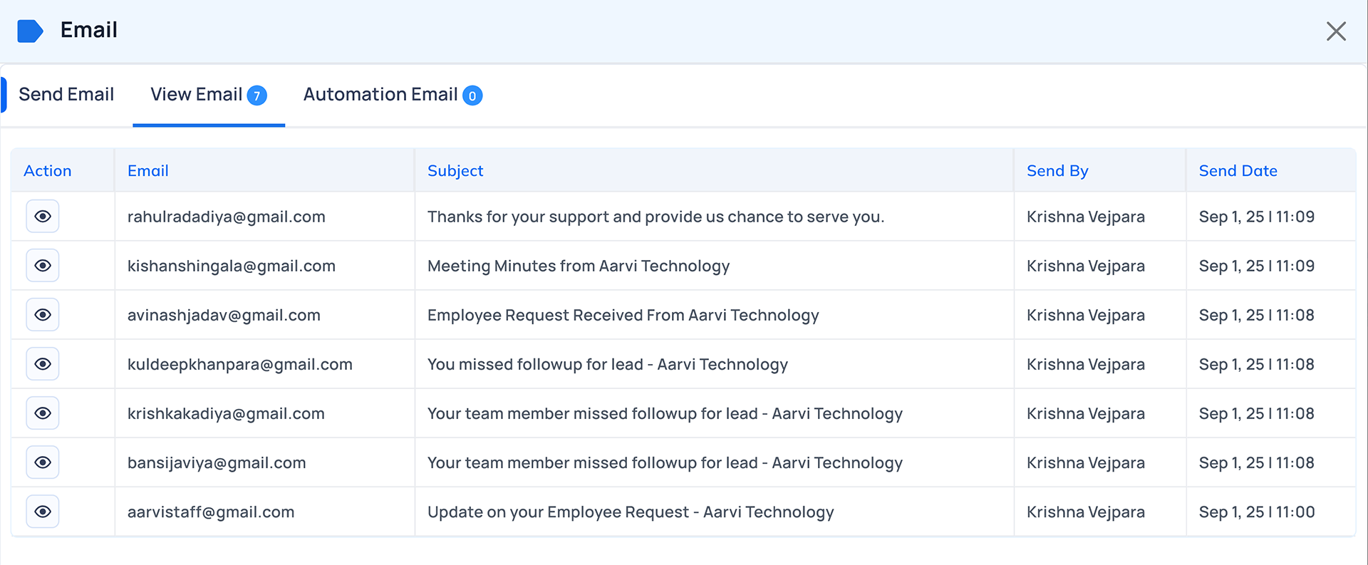Screen dimensions: 1368x565
Task: Click the View Email count badge
Action: [x=257, y=95]
